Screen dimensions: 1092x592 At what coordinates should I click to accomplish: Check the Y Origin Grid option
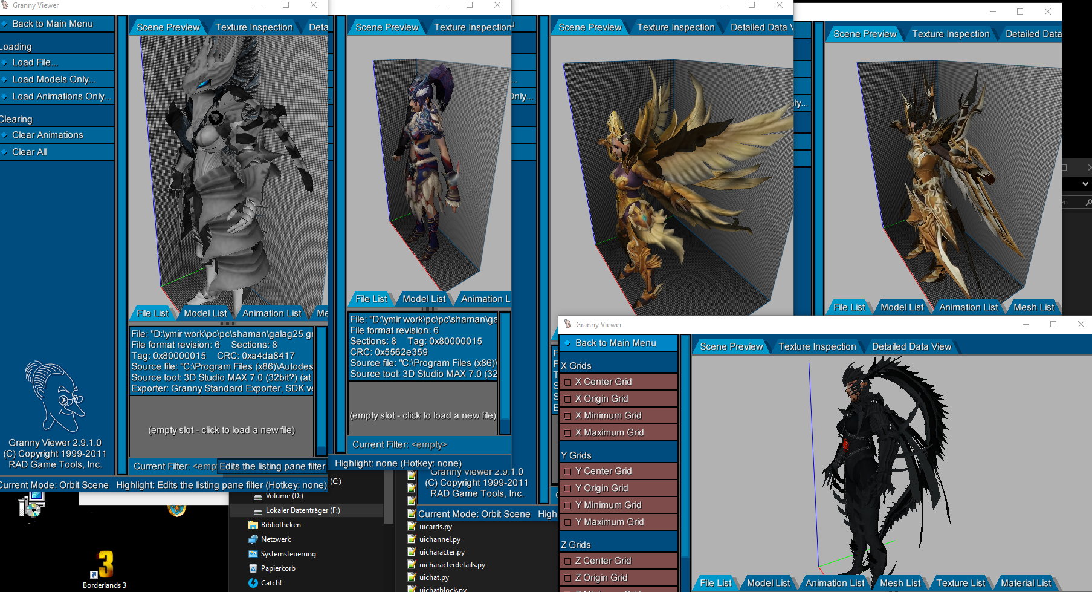click(x=567, y=488)
